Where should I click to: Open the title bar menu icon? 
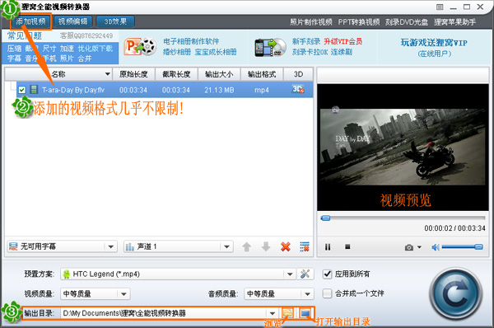click(x=440, y=7)
